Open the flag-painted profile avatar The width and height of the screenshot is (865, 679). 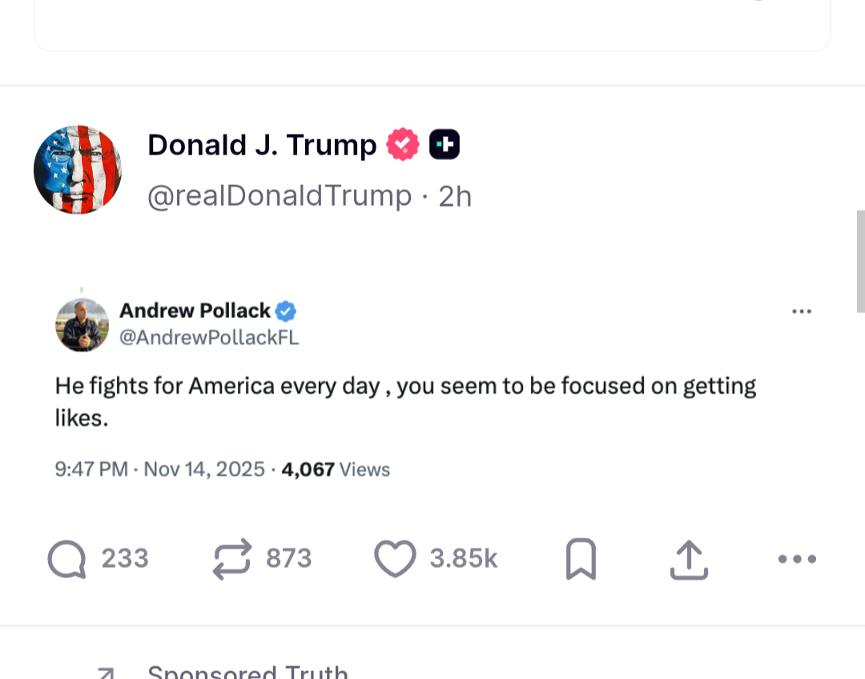click(x=78, y=170)
